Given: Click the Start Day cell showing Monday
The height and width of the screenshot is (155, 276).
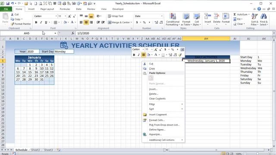Looking at the screenshot, I should [64, 52].
